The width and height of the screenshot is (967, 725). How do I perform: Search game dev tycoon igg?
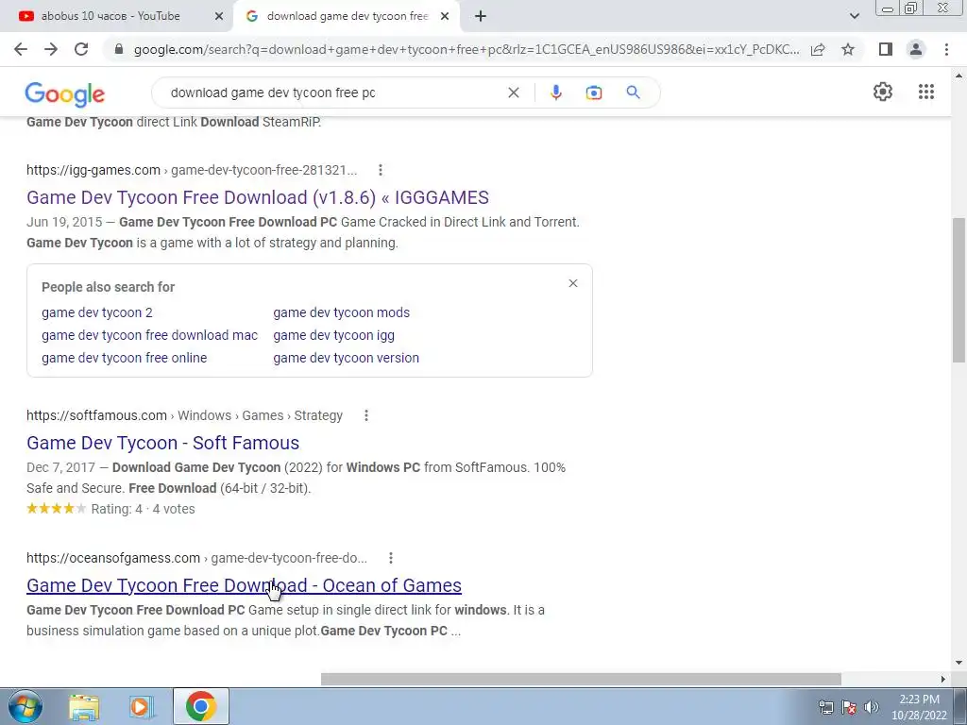coord(333,335)
